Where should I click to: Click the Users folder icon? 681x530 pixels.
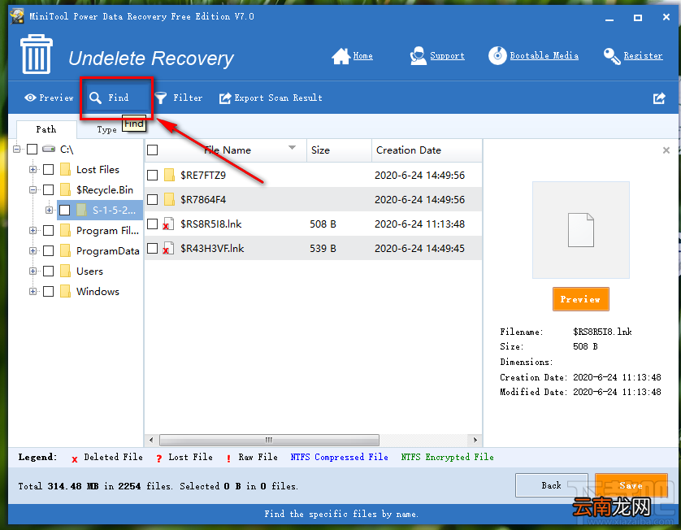pyautogui.click(x=65, y=271)
